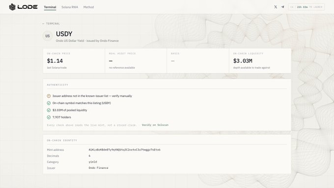Open the Solana RWA tab
Image resolution: width=334 pixels, height=188 pixels.
coord(70,7)
